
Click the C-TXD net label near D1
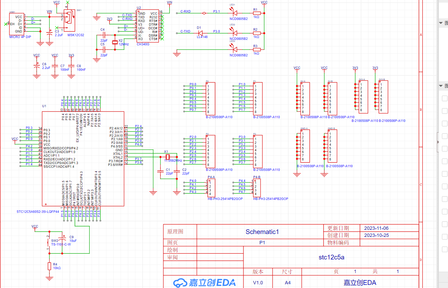coord(185,31)
